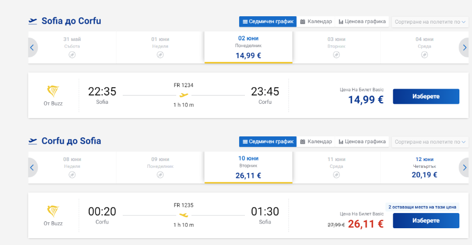Screen dimensions: 472x245
Task: Switch to Календар view for Sofia до Corfu
Action: coord(316,22)
